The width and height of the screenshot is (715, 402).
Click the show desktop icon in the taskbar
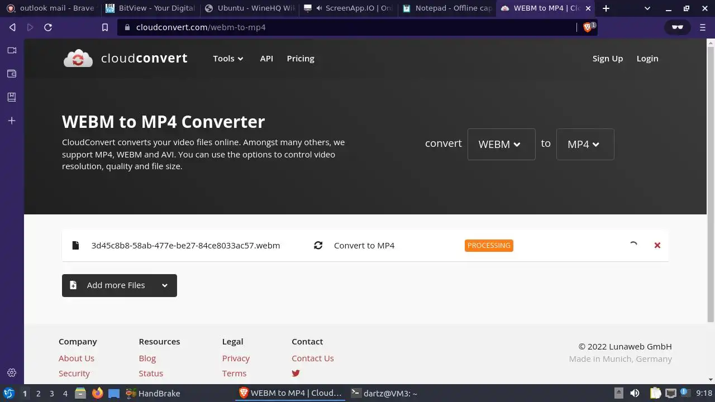114,393
